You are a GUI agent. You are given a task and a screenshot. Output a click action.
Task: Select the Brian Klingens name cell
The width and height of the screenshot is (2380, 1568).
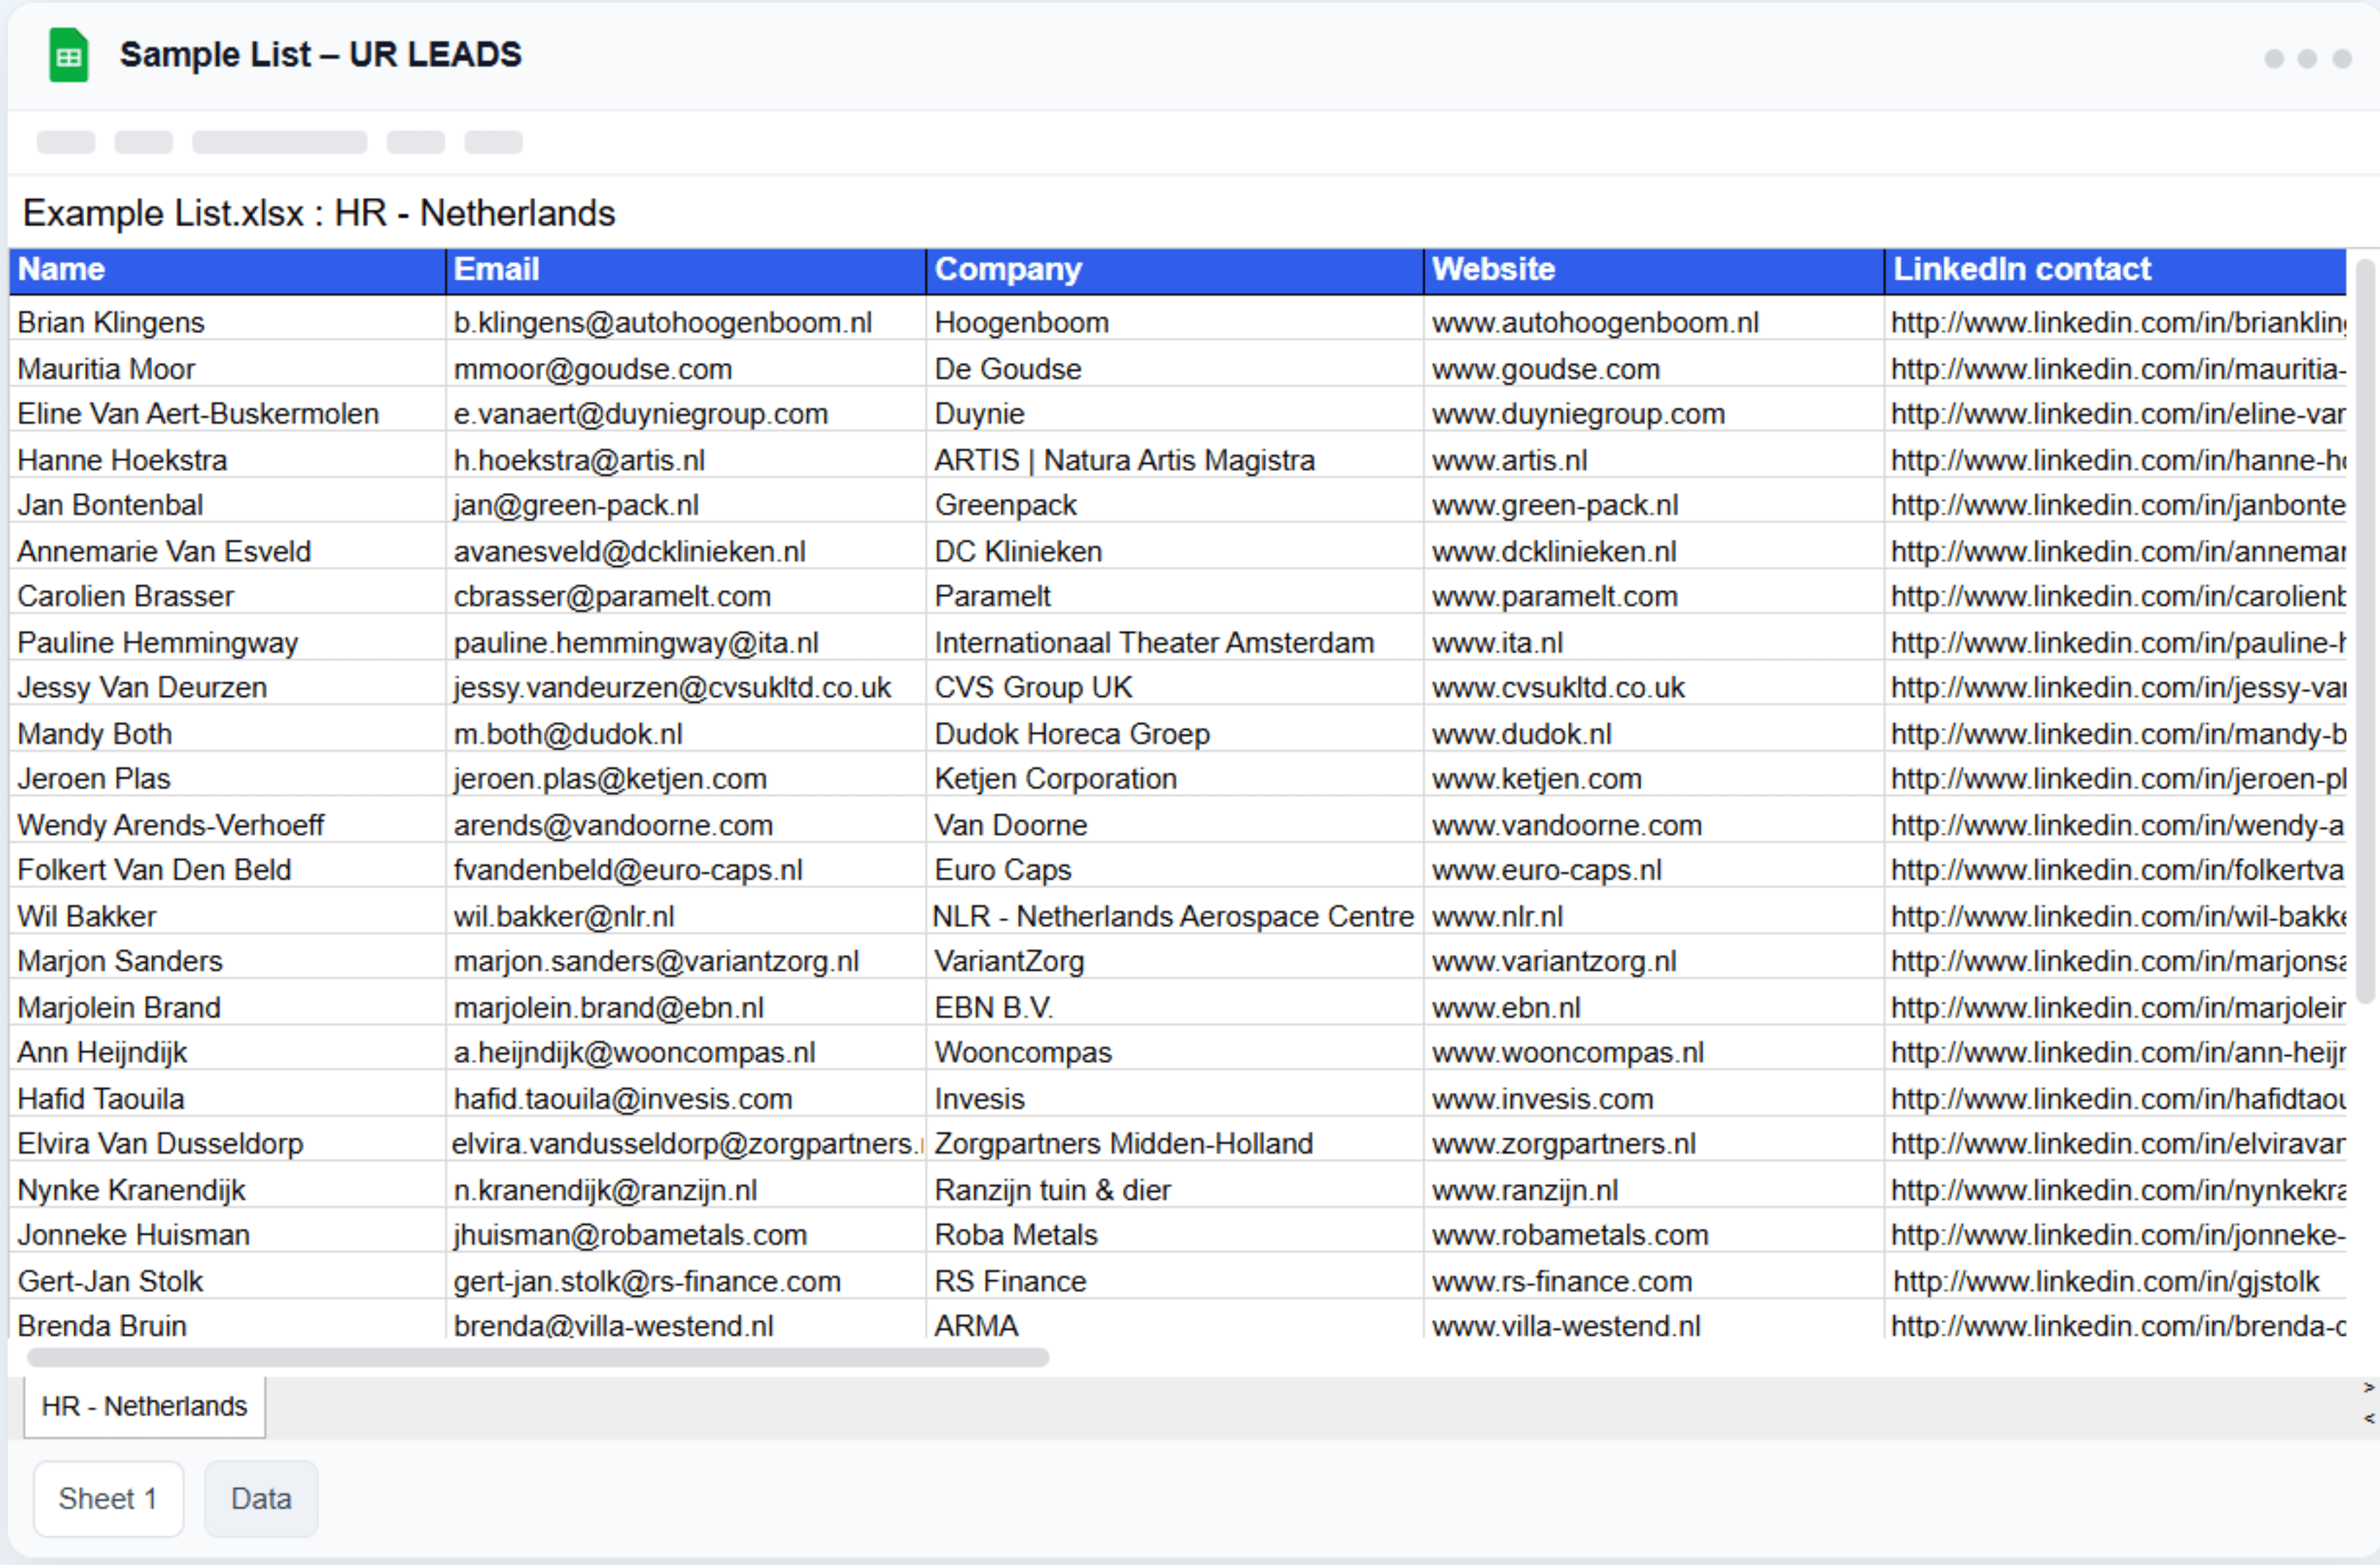111,322
